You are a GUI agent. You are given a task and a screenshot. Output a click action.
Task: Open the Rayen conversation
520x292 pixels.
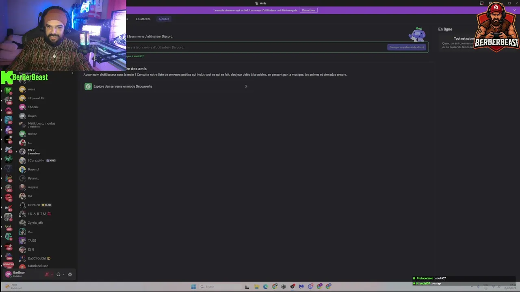click(45, 116)
